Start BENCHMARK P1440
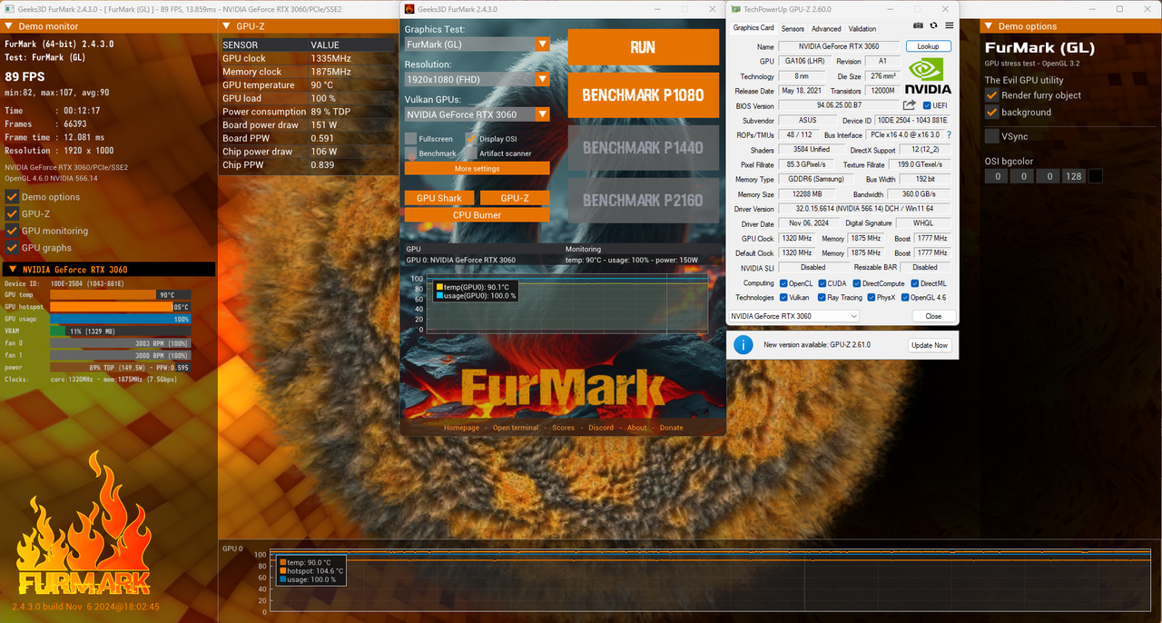 point(643,147)
